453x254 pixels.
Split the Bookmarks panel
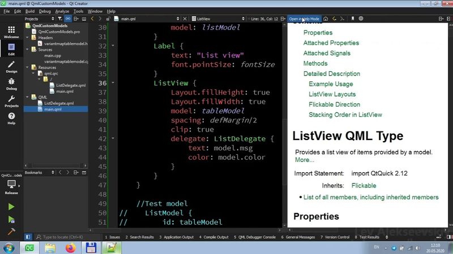pyautogui.click(x=76, y=173)
